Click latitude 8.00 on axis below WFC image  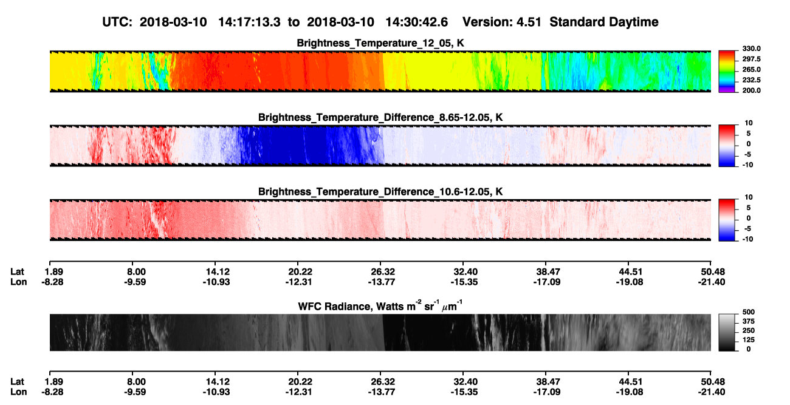[136, 381]
